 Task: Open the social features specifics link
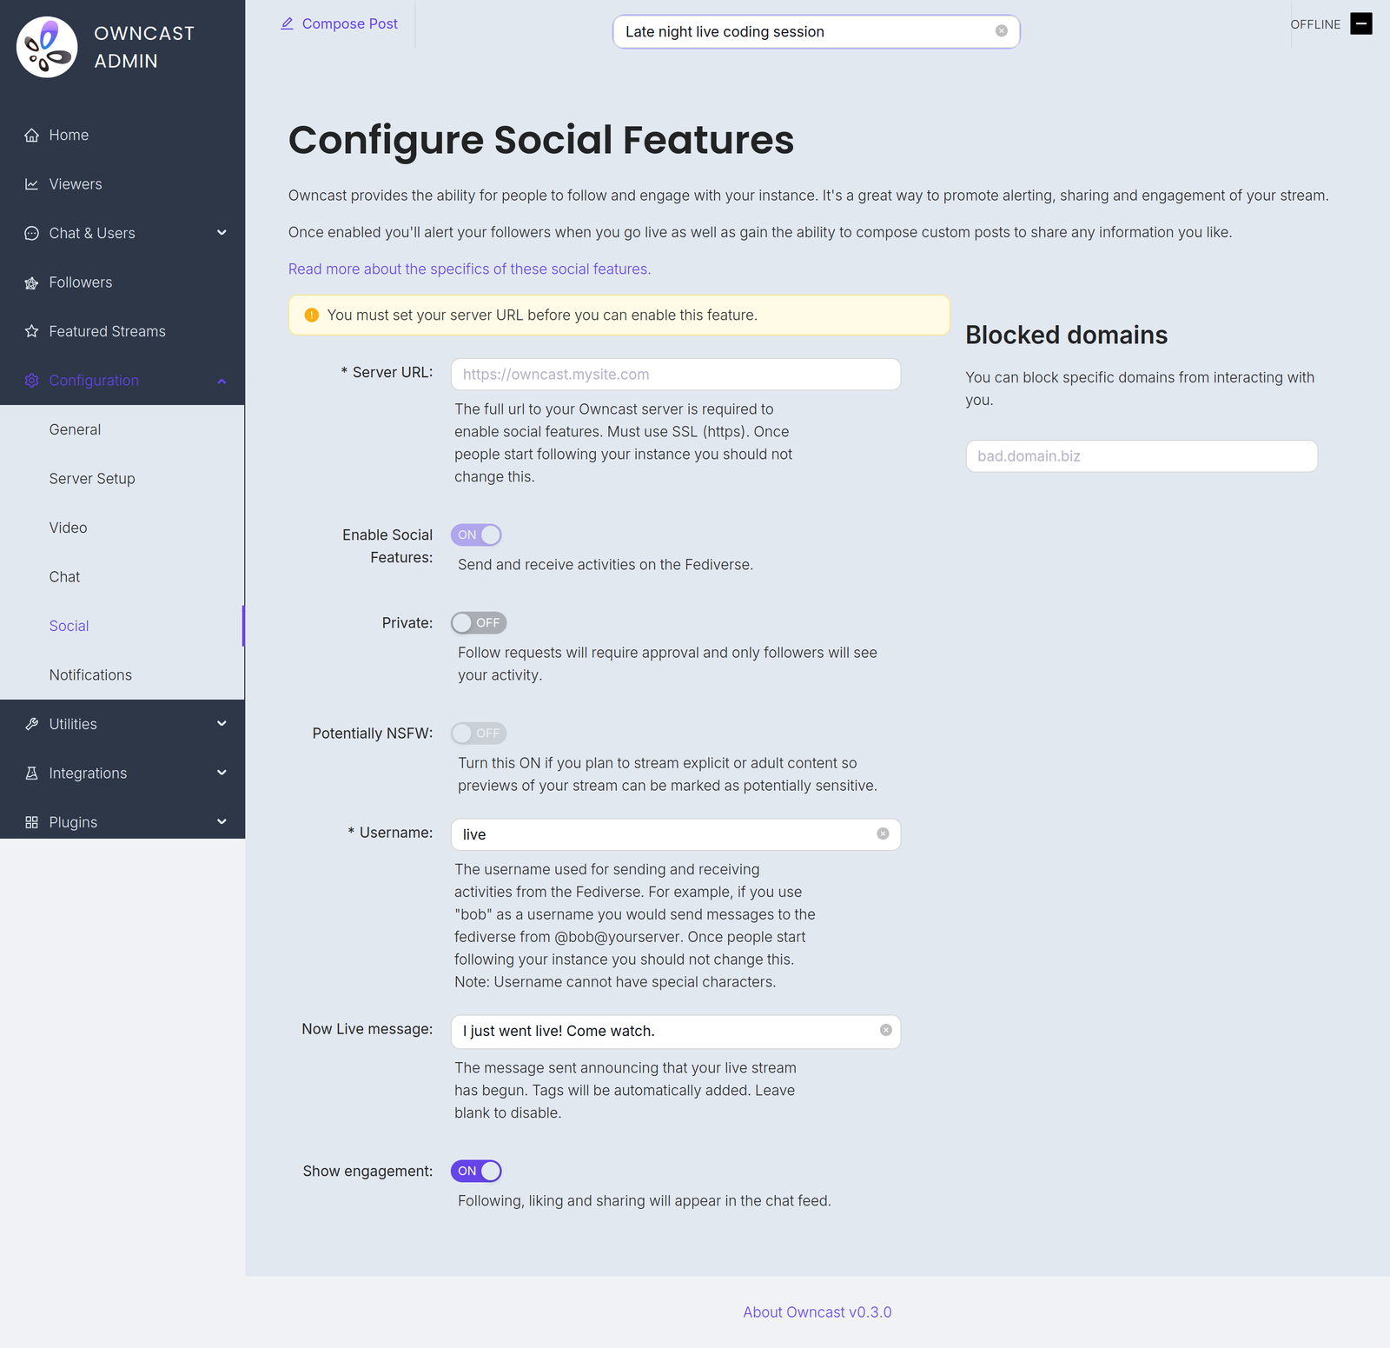point(469,269)
